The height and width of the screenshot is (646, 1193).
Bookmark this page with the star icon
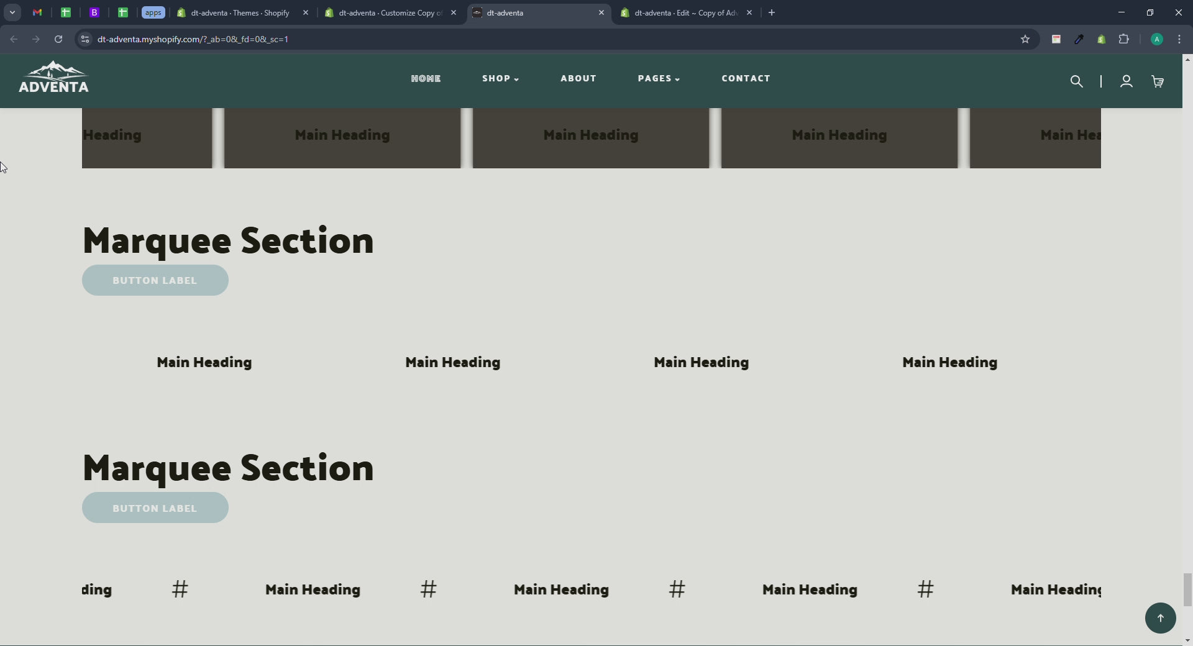(1025, 39)
